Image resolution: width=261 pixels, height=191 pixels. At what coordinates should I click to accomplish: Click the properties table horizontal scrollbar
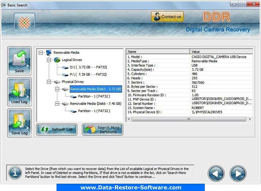point(189,119)
